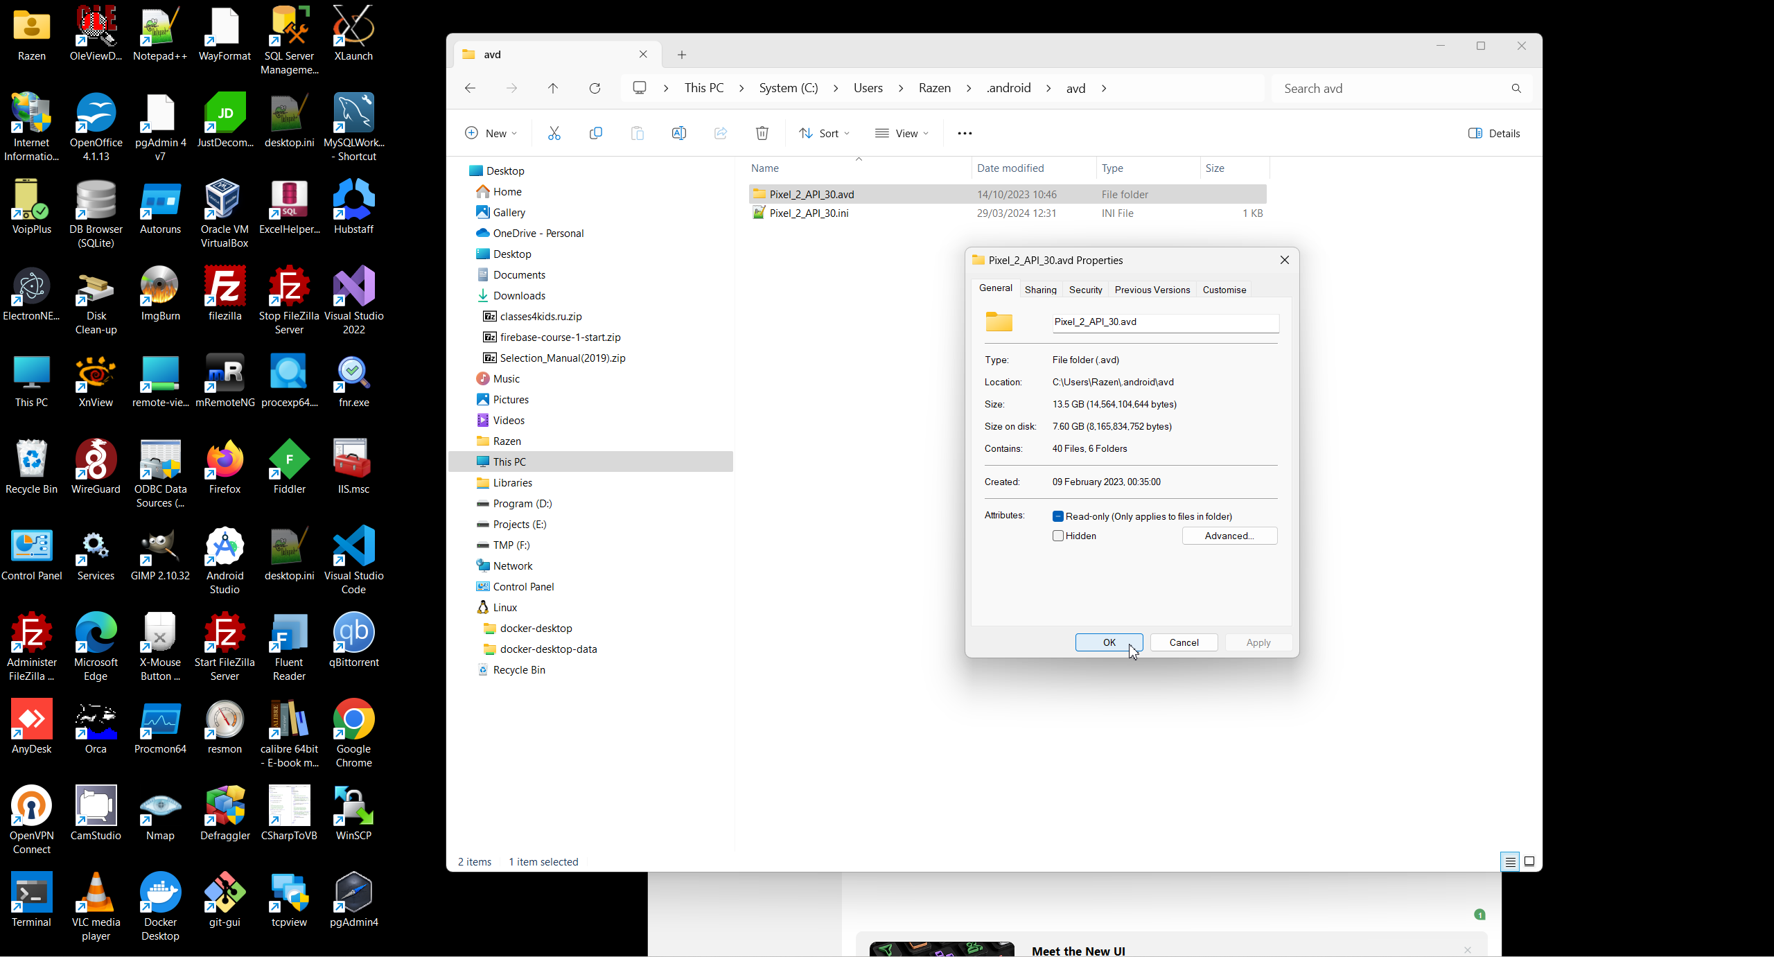Toggle the Read-only attribute checkbox

[1057, 516]
